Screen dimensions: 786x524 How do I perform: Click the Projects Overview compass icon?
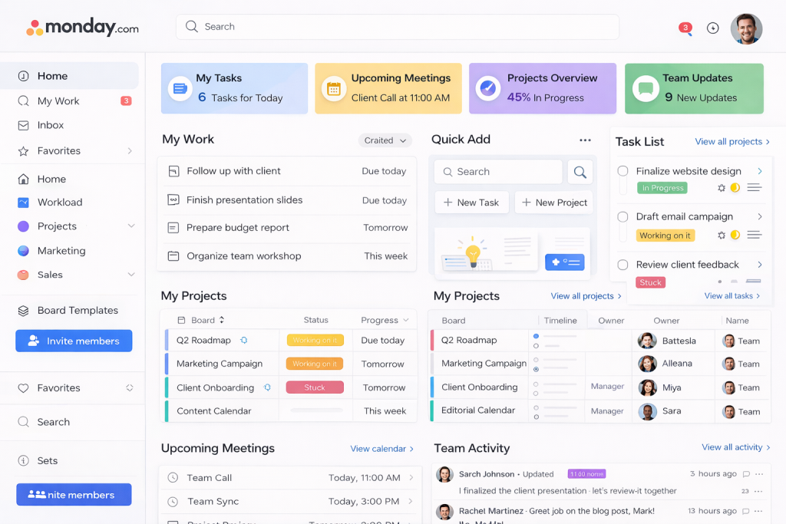(x=488, y=88)
